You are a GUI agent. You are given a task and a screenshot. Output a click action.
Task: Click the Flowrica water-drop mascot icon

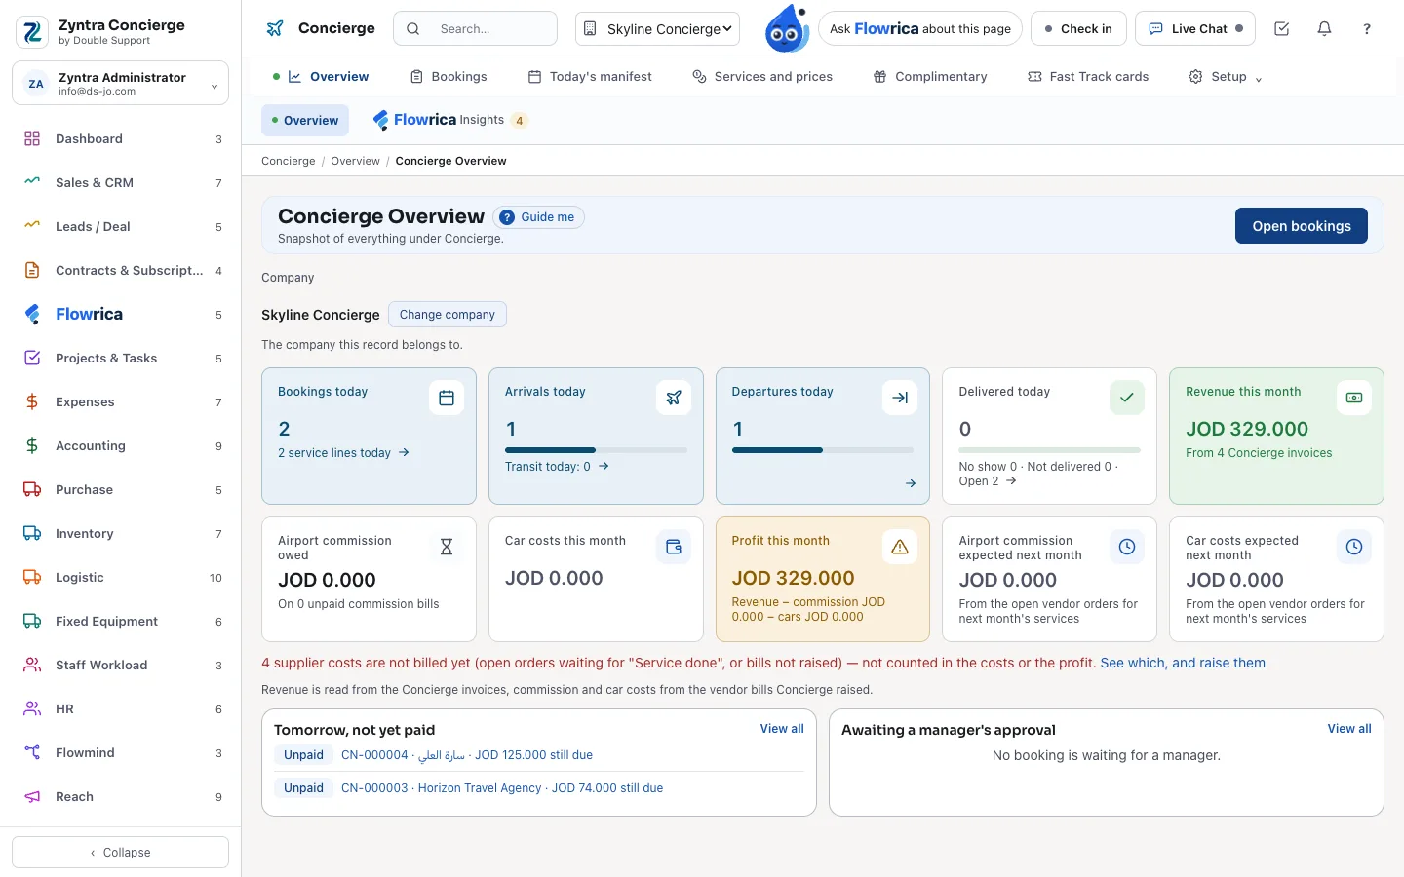(x=786, y=28)
